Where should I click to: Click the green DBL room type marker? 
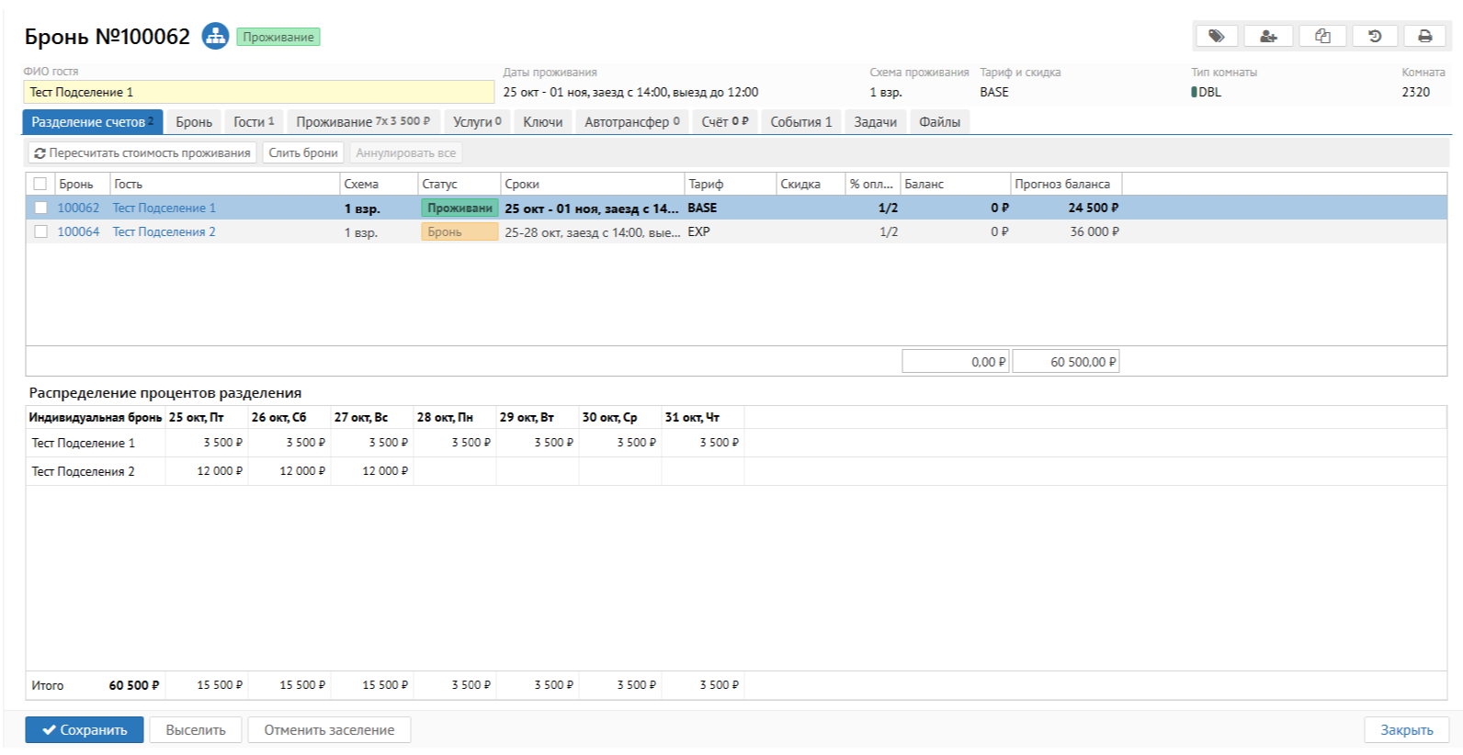pyautogui.click(x=1194, y=92)
